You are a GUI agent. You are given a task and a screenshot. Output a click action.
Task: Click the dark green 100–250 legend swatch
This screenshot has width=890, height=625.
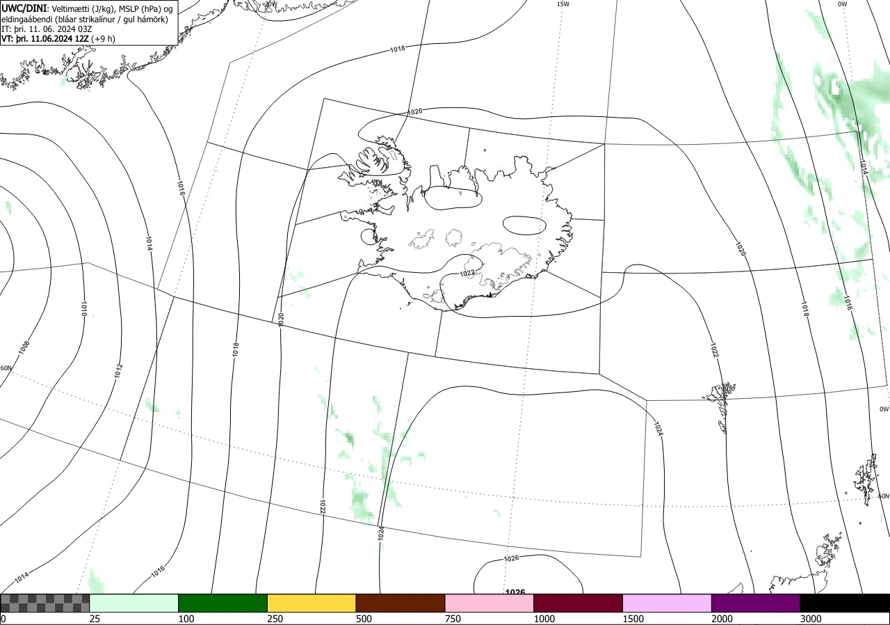(x=223, y=603)
